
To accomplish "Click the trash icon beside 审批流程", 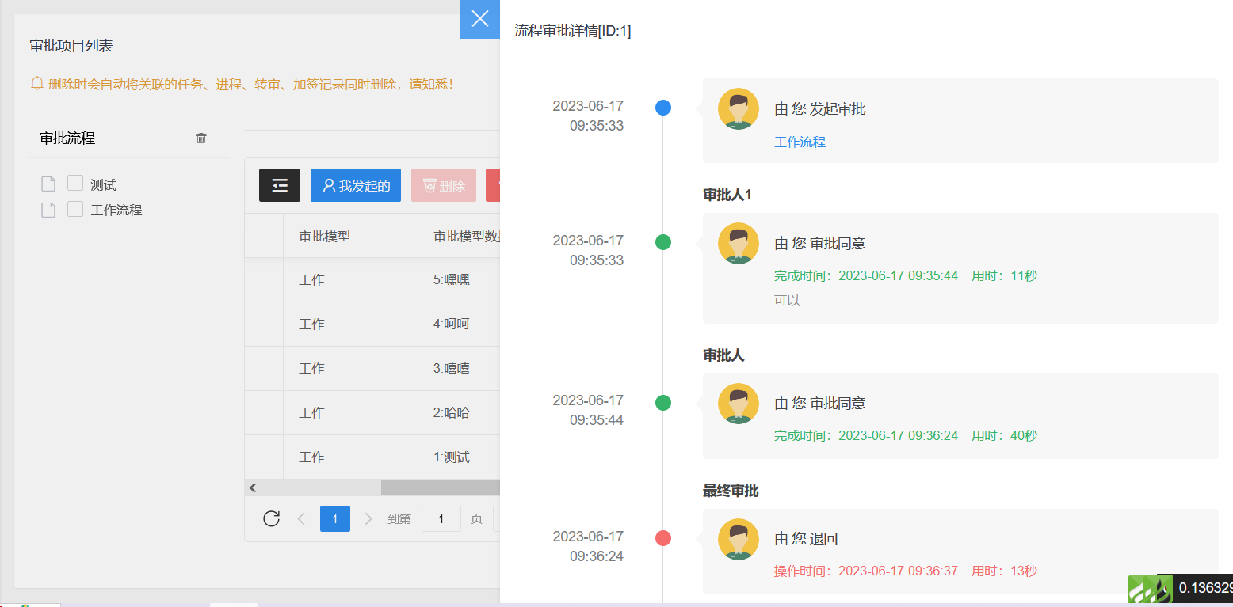I will [201, 138].
